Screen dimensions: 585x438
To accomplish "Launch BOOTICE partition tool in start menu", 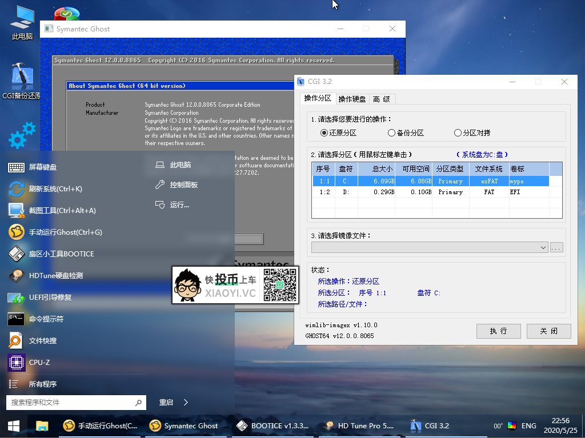I will pyautogui.click(x=61, y=254).
